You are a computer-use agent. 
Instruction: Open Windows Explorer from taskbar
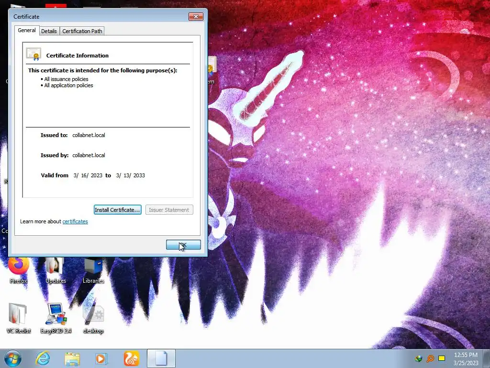[x=72, y=358]
